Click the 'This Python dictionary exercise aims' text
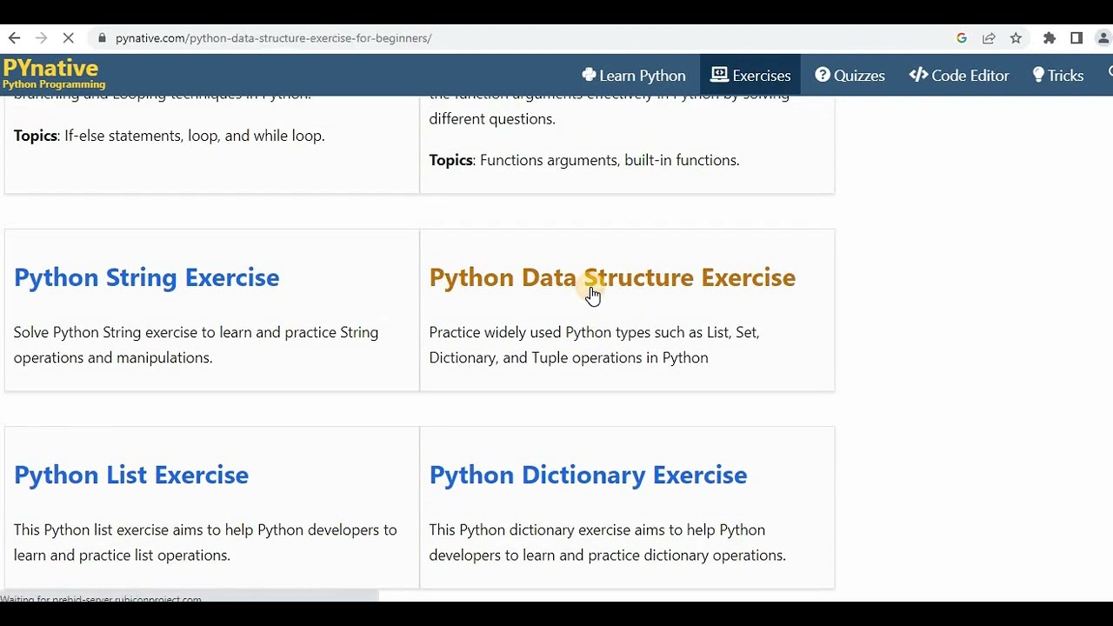The image size is (1113, 626). [x=547, y=529]
